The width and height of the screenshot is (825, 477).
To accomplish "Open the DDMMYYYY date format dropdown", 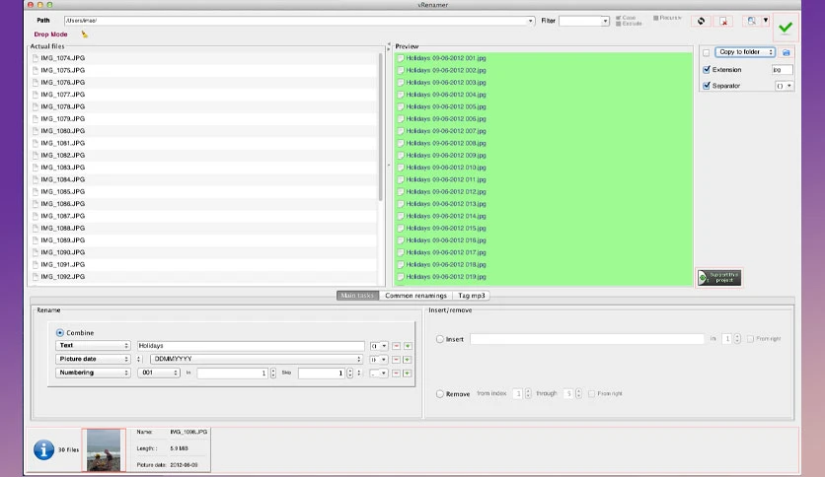I will pos(257,359).
